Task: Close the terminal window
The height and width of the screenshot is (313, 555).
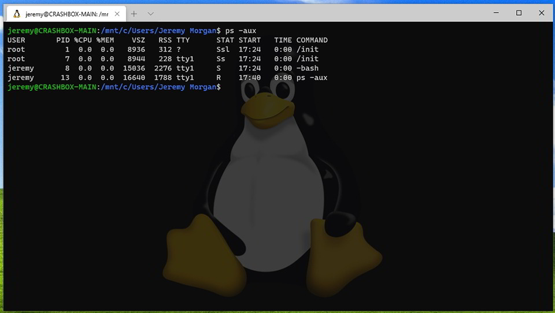Action: (542, 13)
